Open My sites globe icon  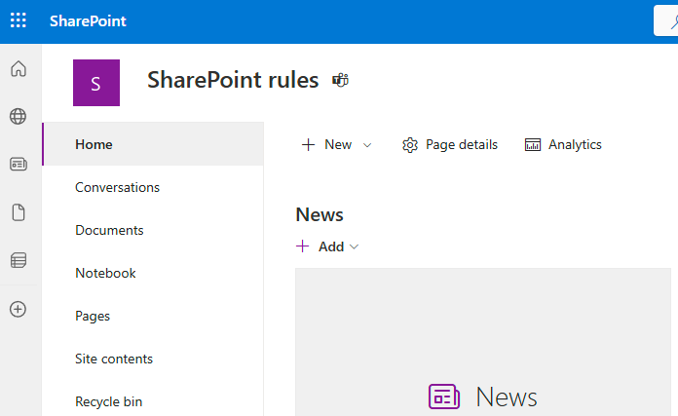coord(19,117)
